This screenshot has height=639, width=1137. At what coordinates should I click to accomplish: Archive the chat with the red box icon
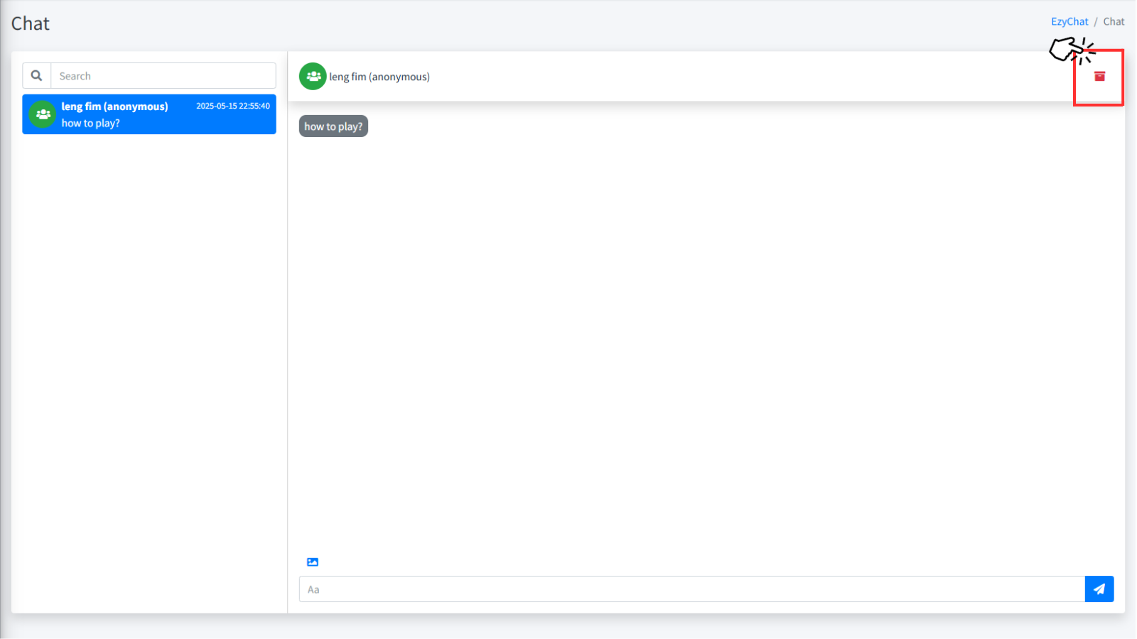pyautogui.click(x=1099, y=77)
